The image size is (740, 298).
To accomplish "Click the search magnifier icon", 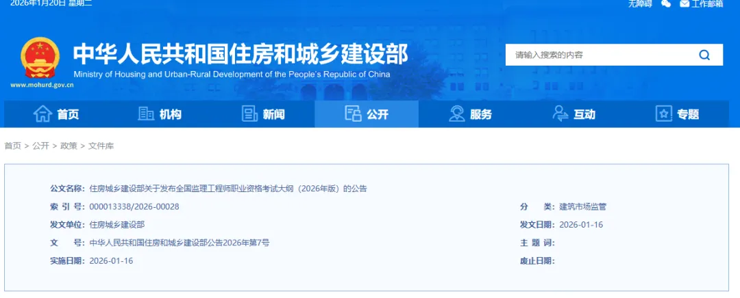I will click(704, 55).
